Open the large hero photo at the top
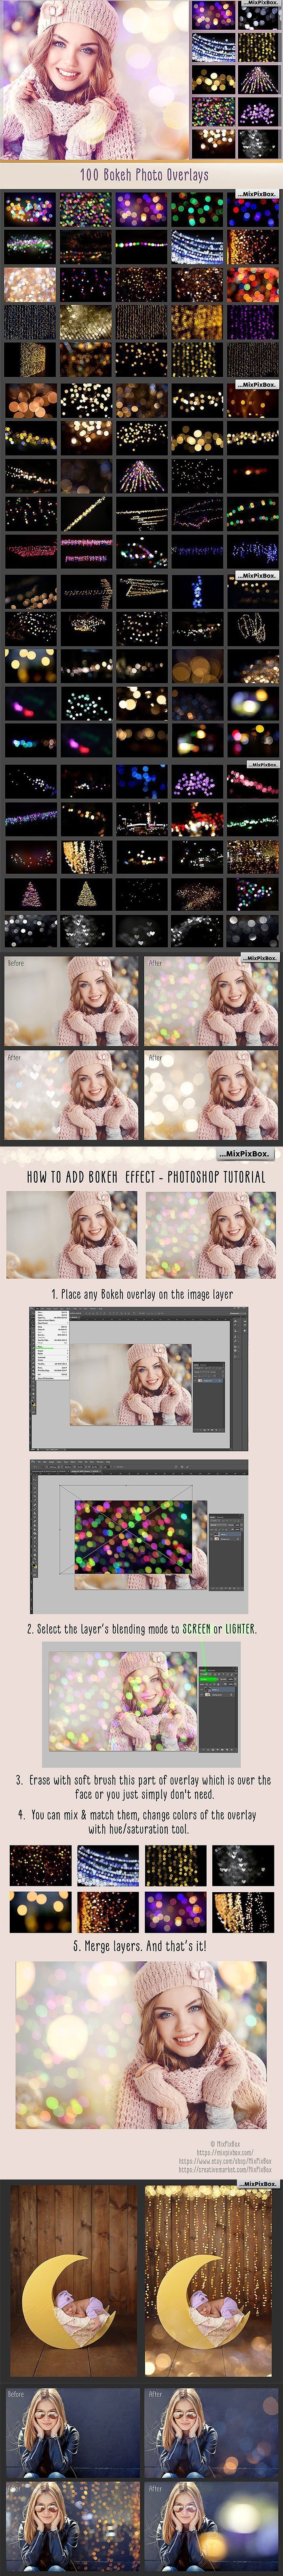Screen dimensions: 283x2576 point(95,80)
